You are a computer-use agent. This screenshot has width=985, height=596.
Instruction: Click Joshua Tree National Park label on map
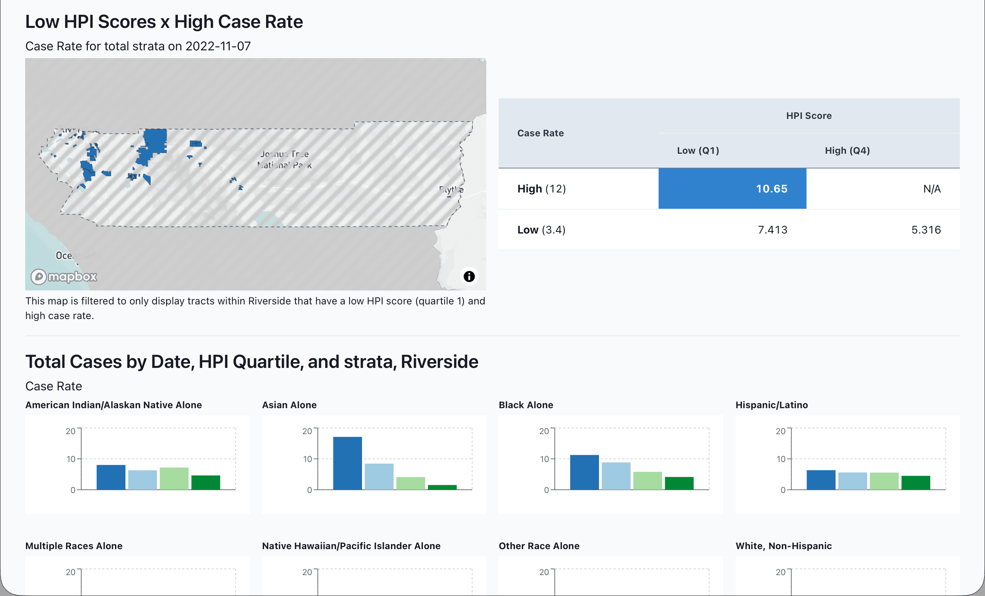click(285, 159)
